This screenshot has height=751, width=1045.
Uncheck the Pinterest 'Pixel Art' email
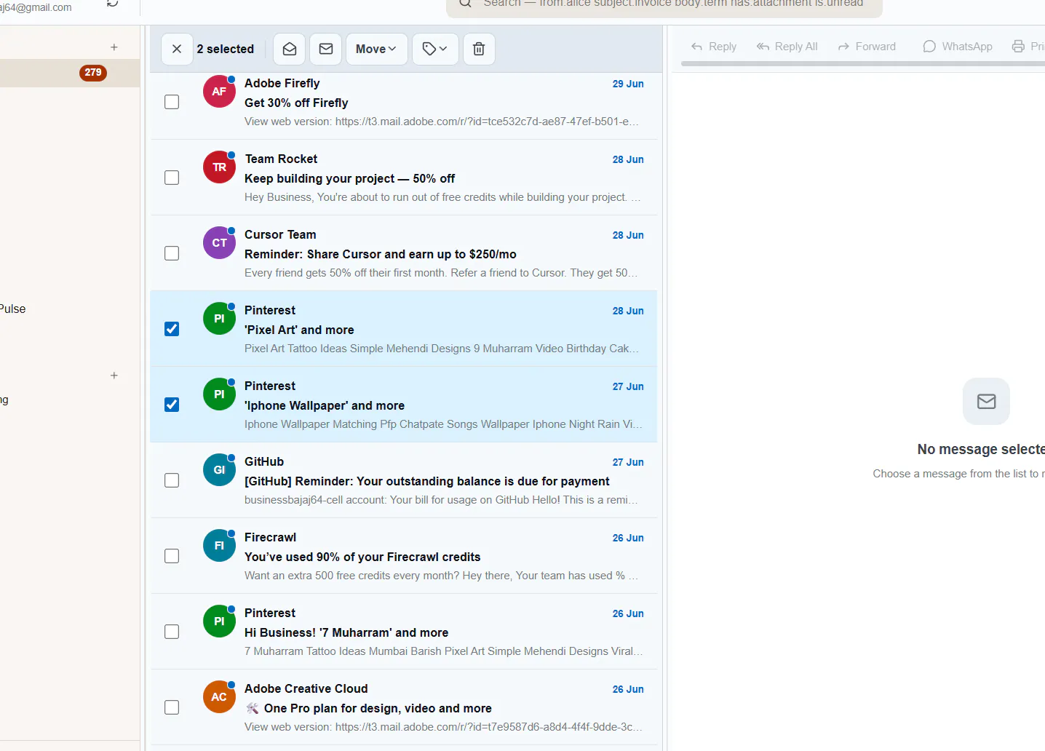coord(172,329)
